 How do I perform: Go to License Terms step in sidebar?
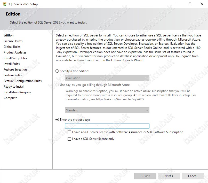[x=13, y=41]
